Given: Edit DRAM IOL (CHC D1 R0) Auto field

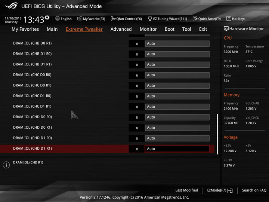Looking at the screenshot, I should click(177, 96).
